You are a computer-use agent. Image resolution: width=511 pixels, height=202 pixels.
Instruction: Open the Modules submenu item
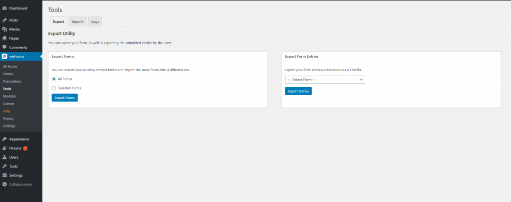coord(9,96)
